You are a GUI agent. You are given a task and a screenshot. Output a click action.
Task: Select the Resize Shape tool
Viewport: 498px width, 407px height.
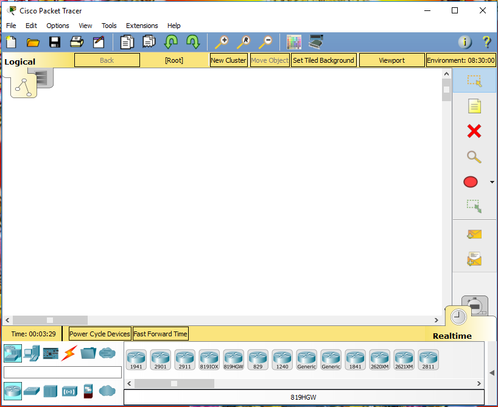tap(474, 206)
